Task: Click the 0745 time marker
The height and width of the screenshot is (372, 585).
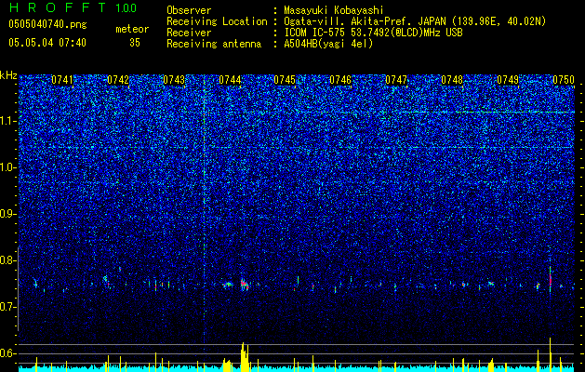Action: pos(285,80)
